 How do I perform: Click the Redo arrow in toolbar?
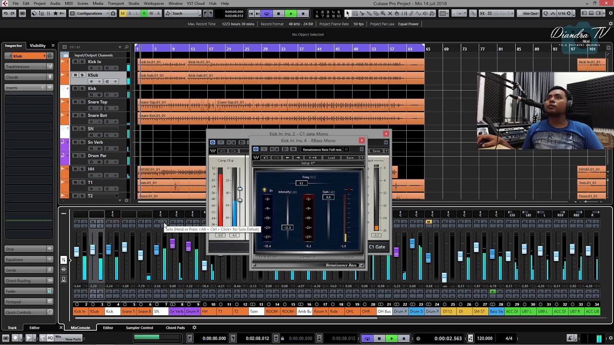12,13
